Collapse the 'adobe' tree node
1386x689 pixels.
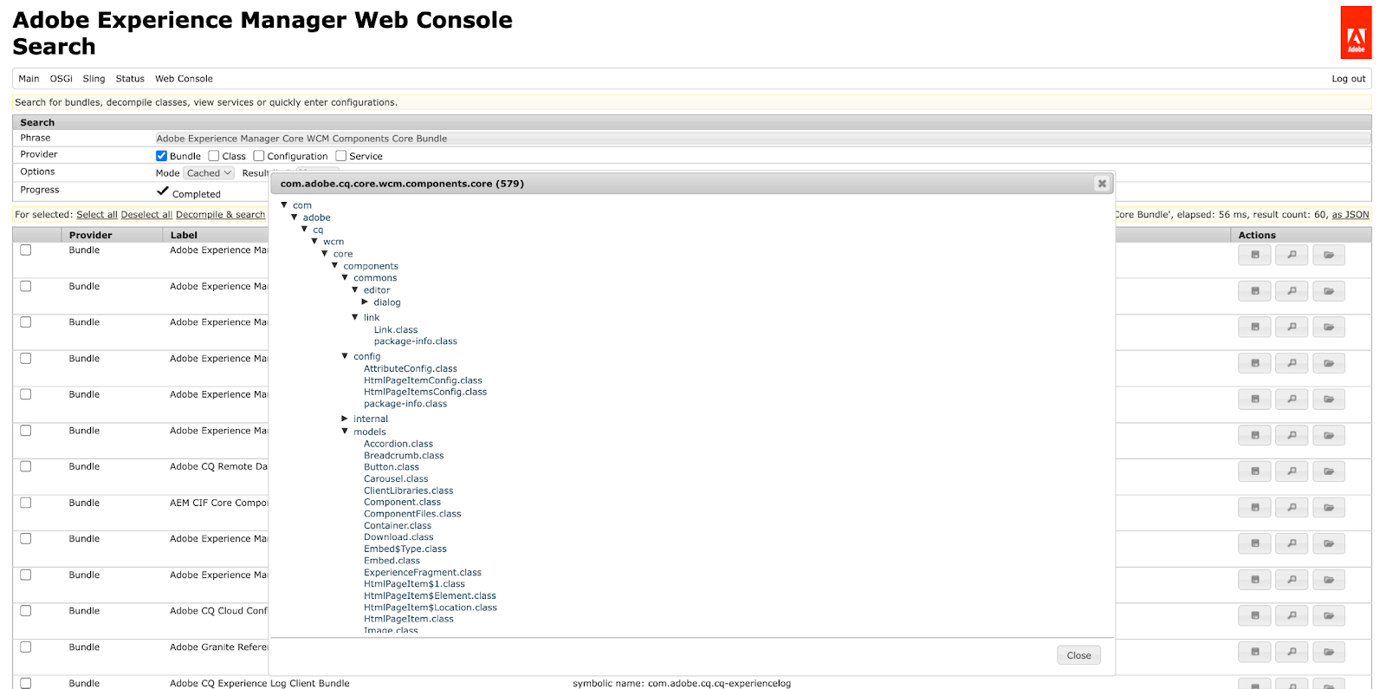click(x=295, y=218)
